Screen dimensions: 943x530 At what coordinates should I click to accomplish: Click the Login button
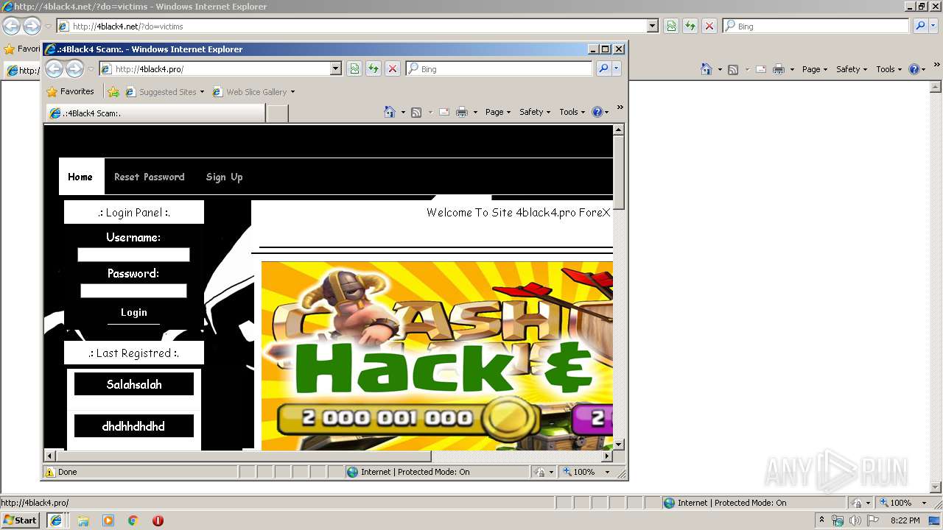pos(133,312)
